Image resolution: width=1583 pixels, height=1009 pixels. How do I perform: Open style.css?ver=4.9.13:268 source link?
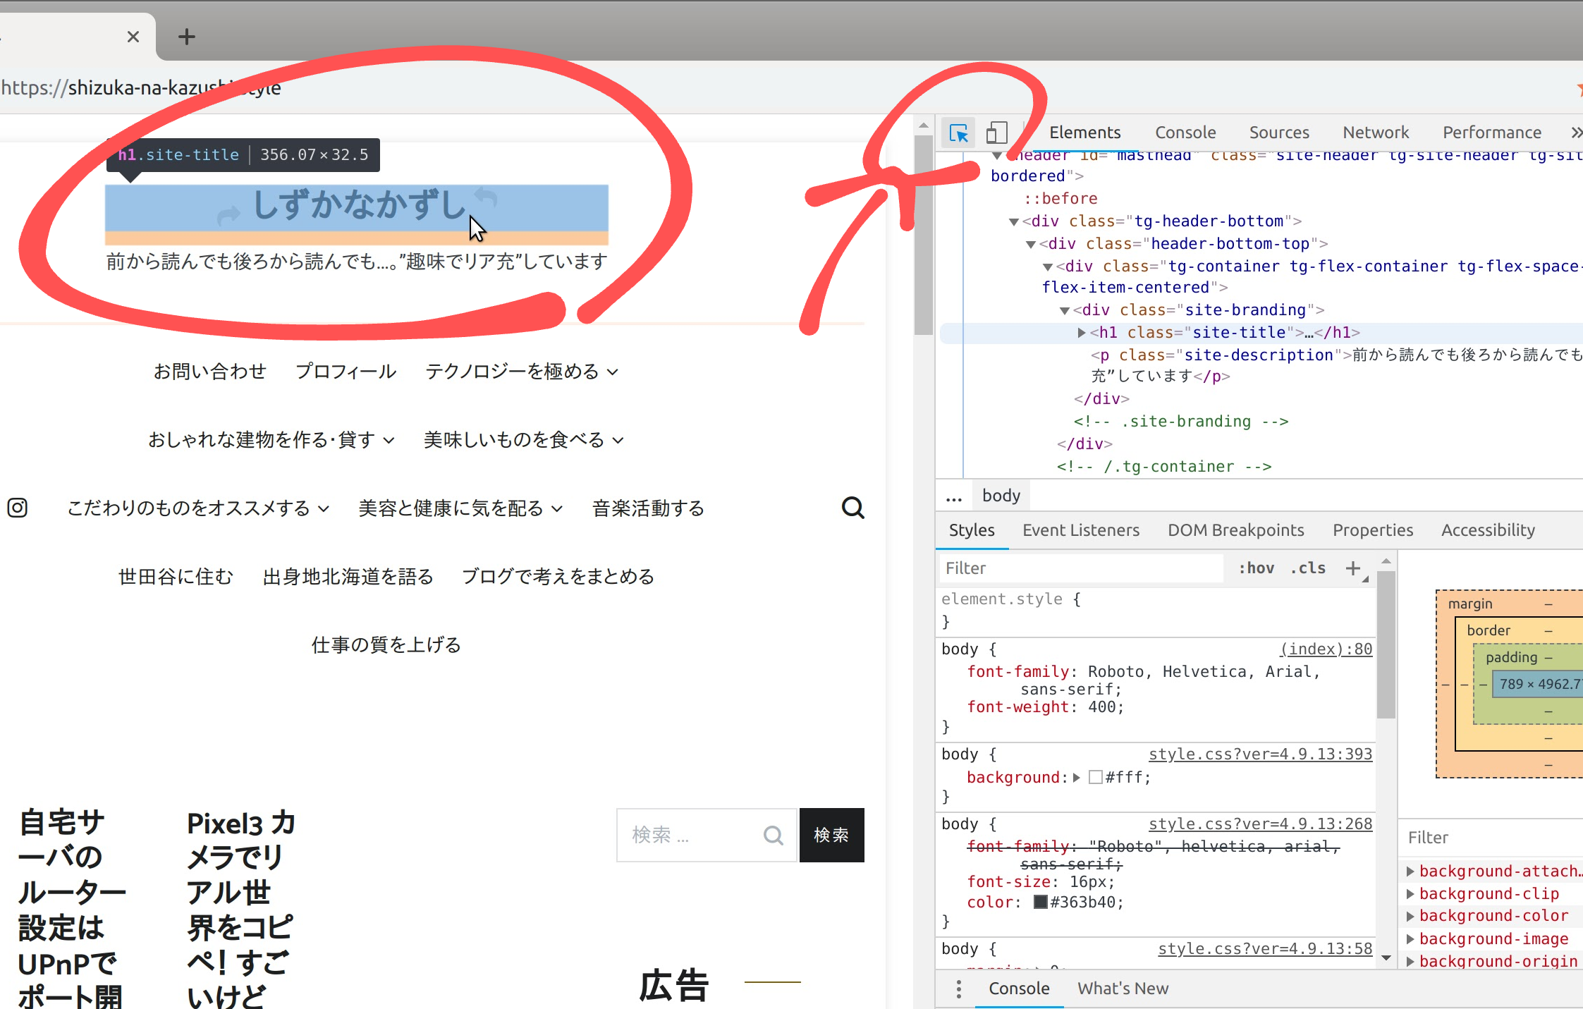coord(1260,824)
